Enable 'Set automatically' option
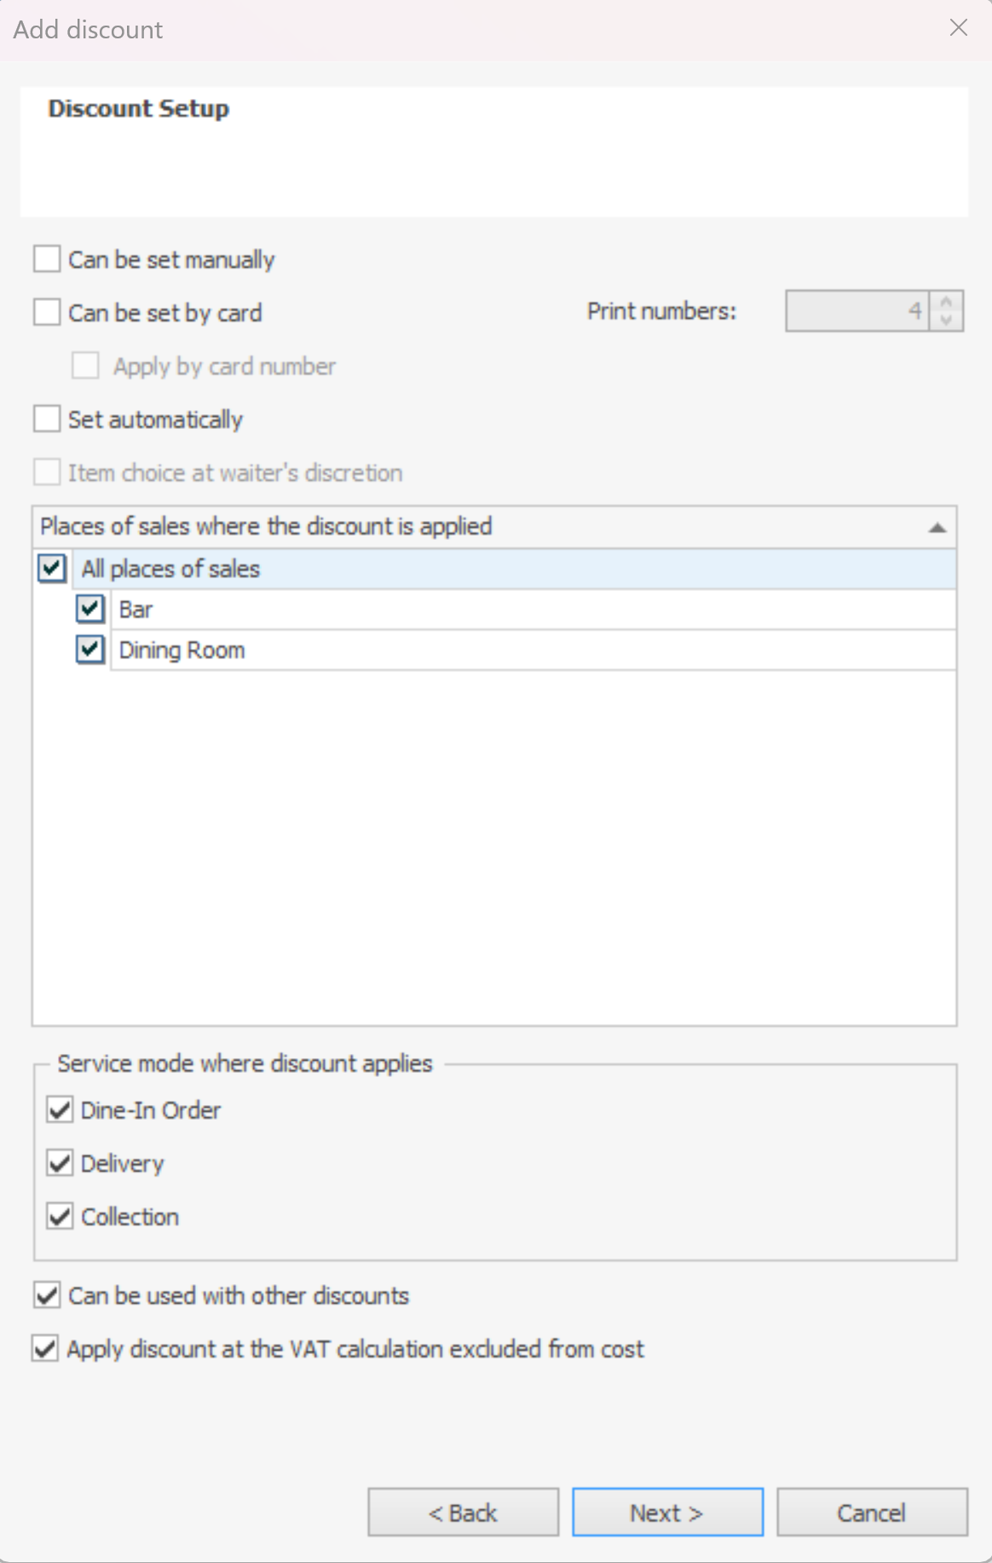This screenshot has width=992, height=1563. coord(47,420)
